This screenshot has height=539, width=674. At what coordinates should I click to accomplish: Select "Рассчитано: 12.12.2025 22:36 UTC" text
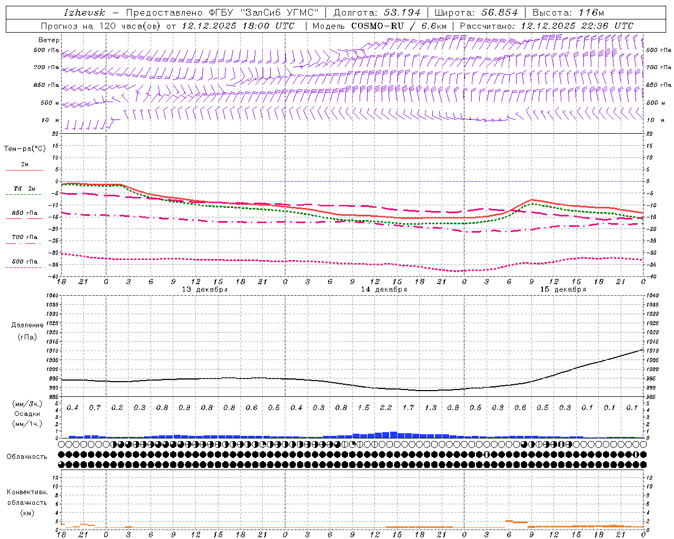pos(547,26)
